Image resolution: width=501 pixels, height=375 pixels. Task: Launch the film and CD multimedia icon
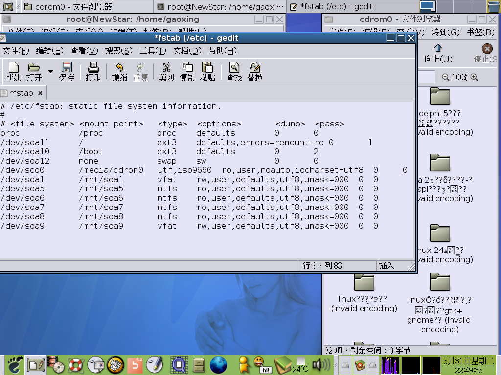(56, 365)
